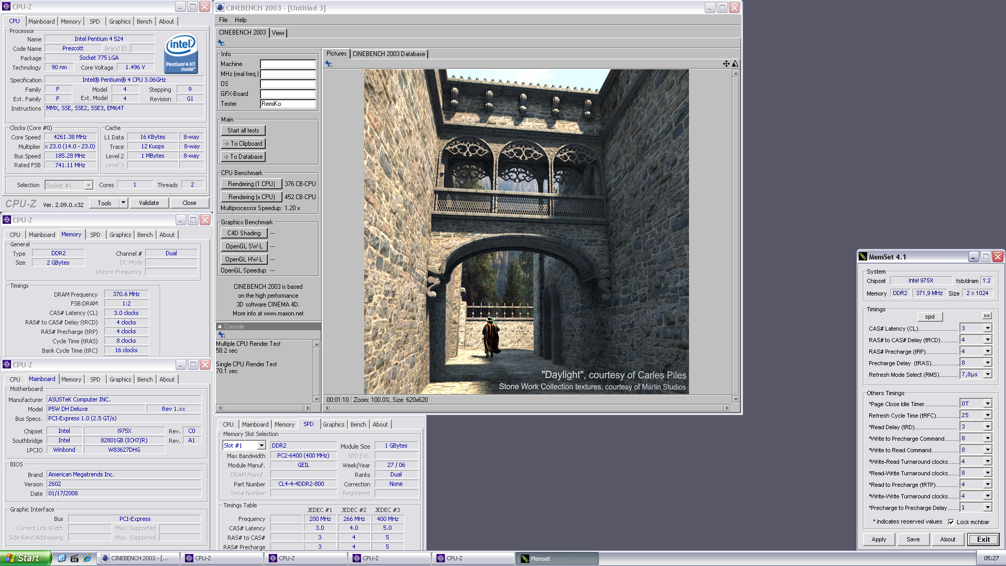Open the Refresh Mode Select (RMS) dropdown
The image size is (1006, 566).
(988, 375)
